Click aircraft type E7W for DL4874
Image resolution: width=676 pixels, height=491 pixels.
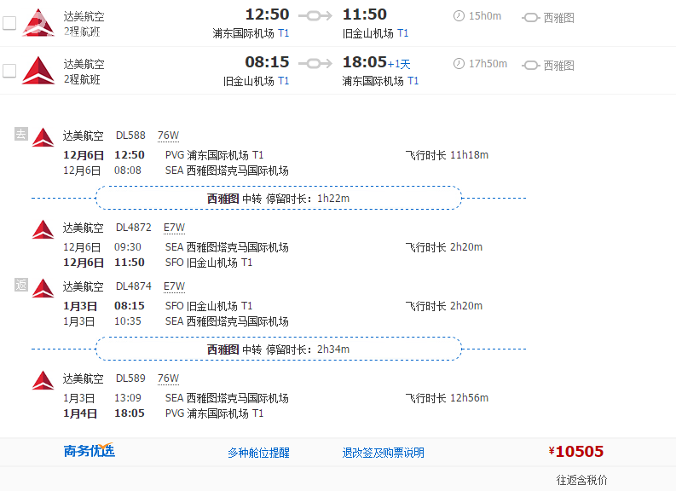[174, 286]
